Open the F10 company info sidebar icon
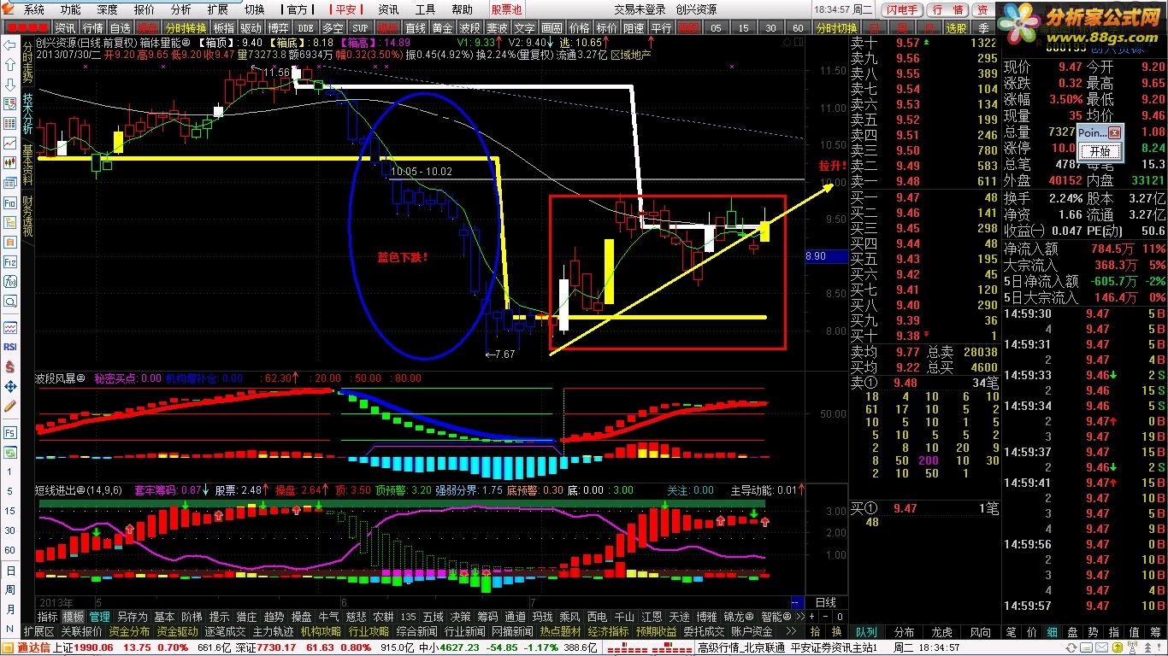Image resolution: width=1168 pixels, height=656 pixels. 10,203
